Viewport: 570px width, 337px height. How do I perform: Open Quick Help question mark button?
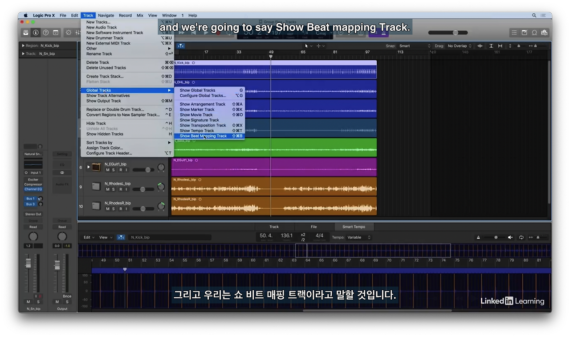pyautogui.click(x=45, y=33)
